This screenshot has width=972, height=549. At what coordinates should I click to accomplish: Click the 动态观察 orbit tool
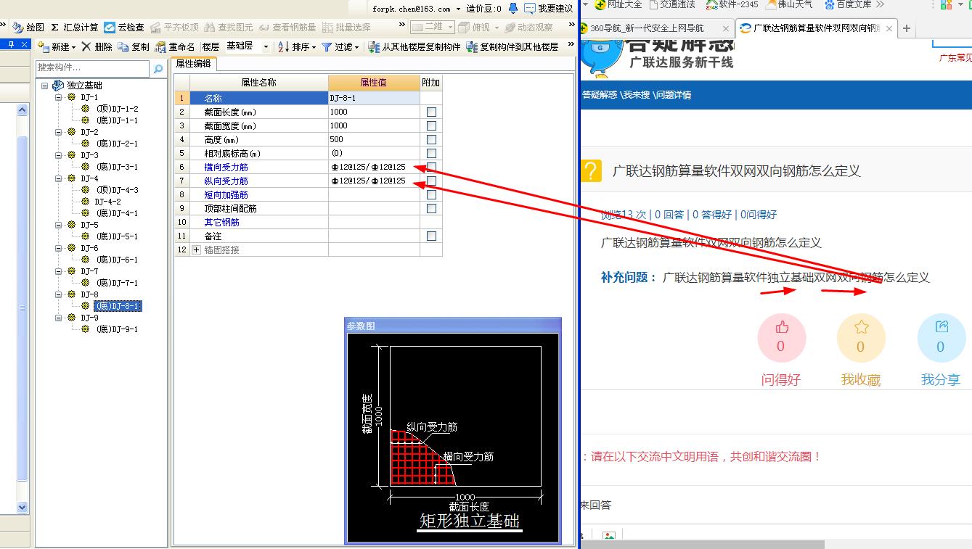point(528,27)
